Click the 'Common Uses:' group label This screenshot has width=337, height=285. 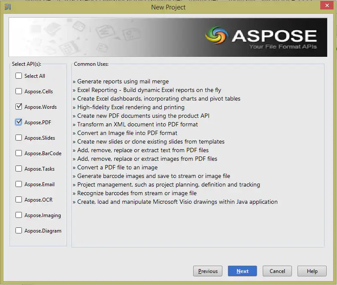point(91,64)
